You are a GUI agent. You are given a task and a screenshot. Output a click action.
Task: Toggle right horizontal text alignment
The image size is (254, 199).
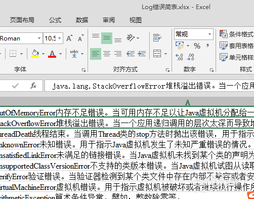pyautogui.click(x=118, y=54)
